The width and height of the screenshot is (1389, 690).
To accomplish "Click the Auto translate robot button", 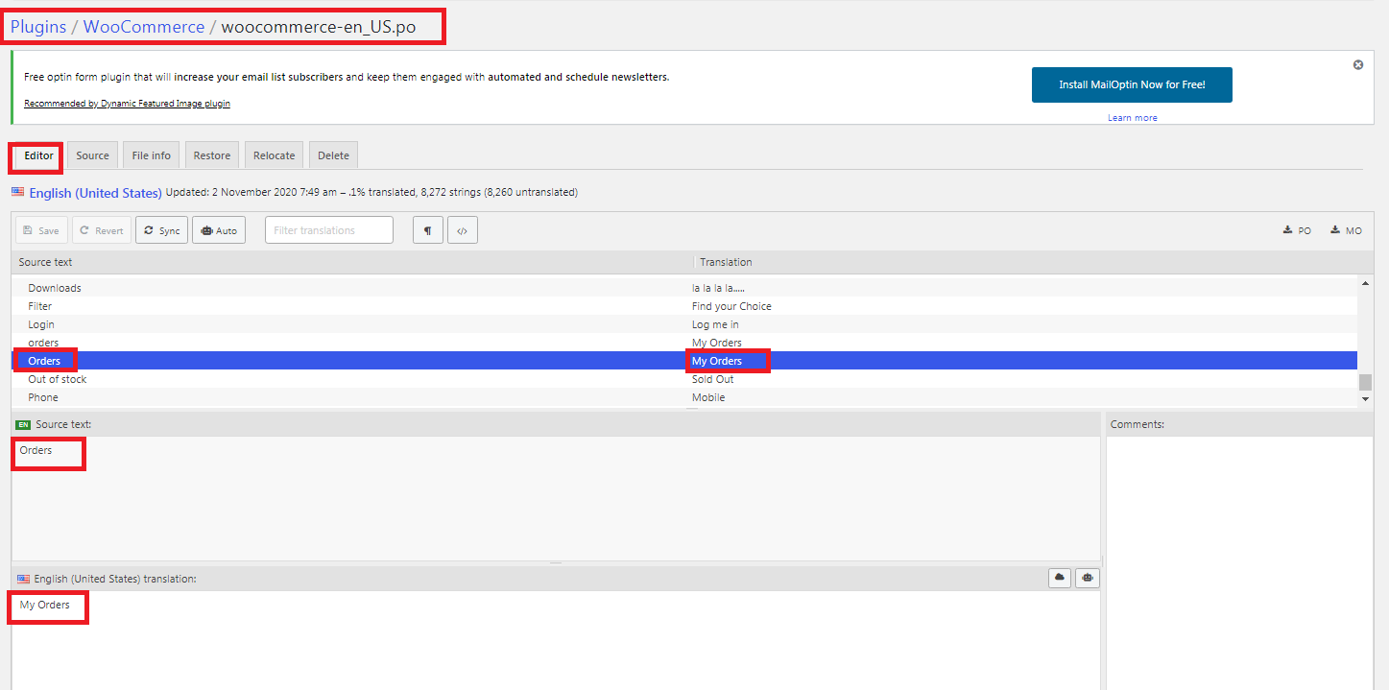I will [219, 230].
